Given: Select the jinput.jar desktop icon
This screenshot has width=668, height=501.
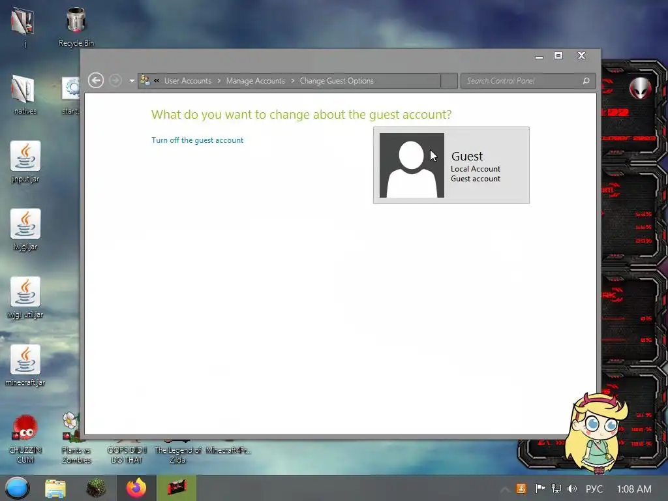Looking at the screenshot, I should tap(25, 162).
